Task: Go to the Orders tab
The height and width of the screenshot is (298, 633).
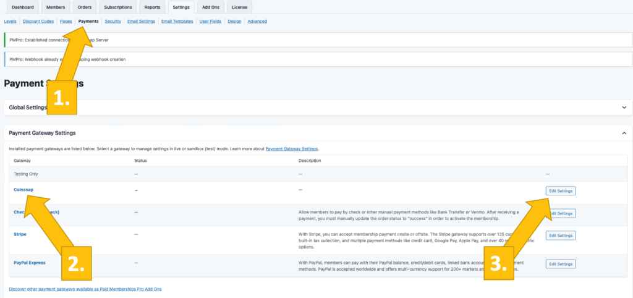Action: [x=85, y=7]
